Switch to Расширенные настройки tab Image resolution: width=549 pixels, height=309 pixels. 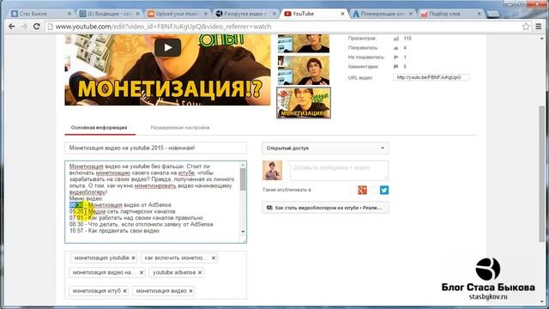pyautogui.click(x=180, y=128)
